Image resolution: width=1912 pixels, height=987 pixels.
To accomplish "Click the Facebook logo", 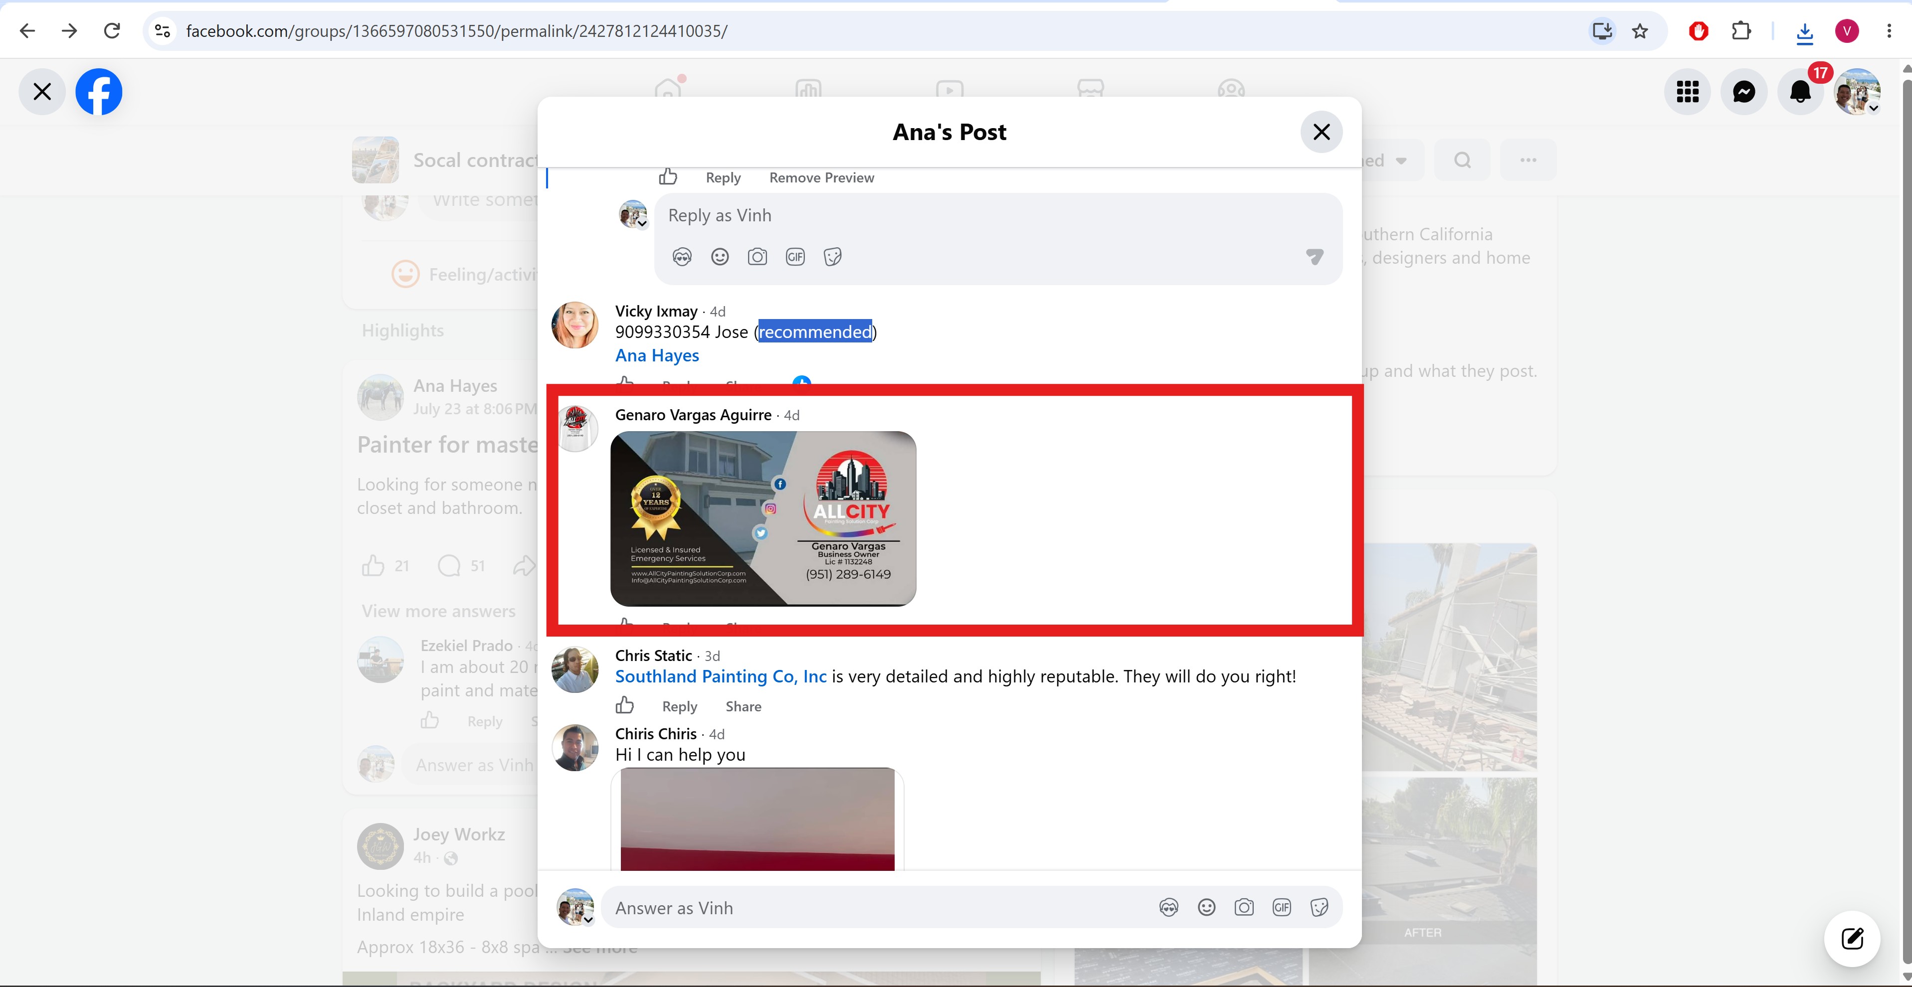I will pos(99,92).
